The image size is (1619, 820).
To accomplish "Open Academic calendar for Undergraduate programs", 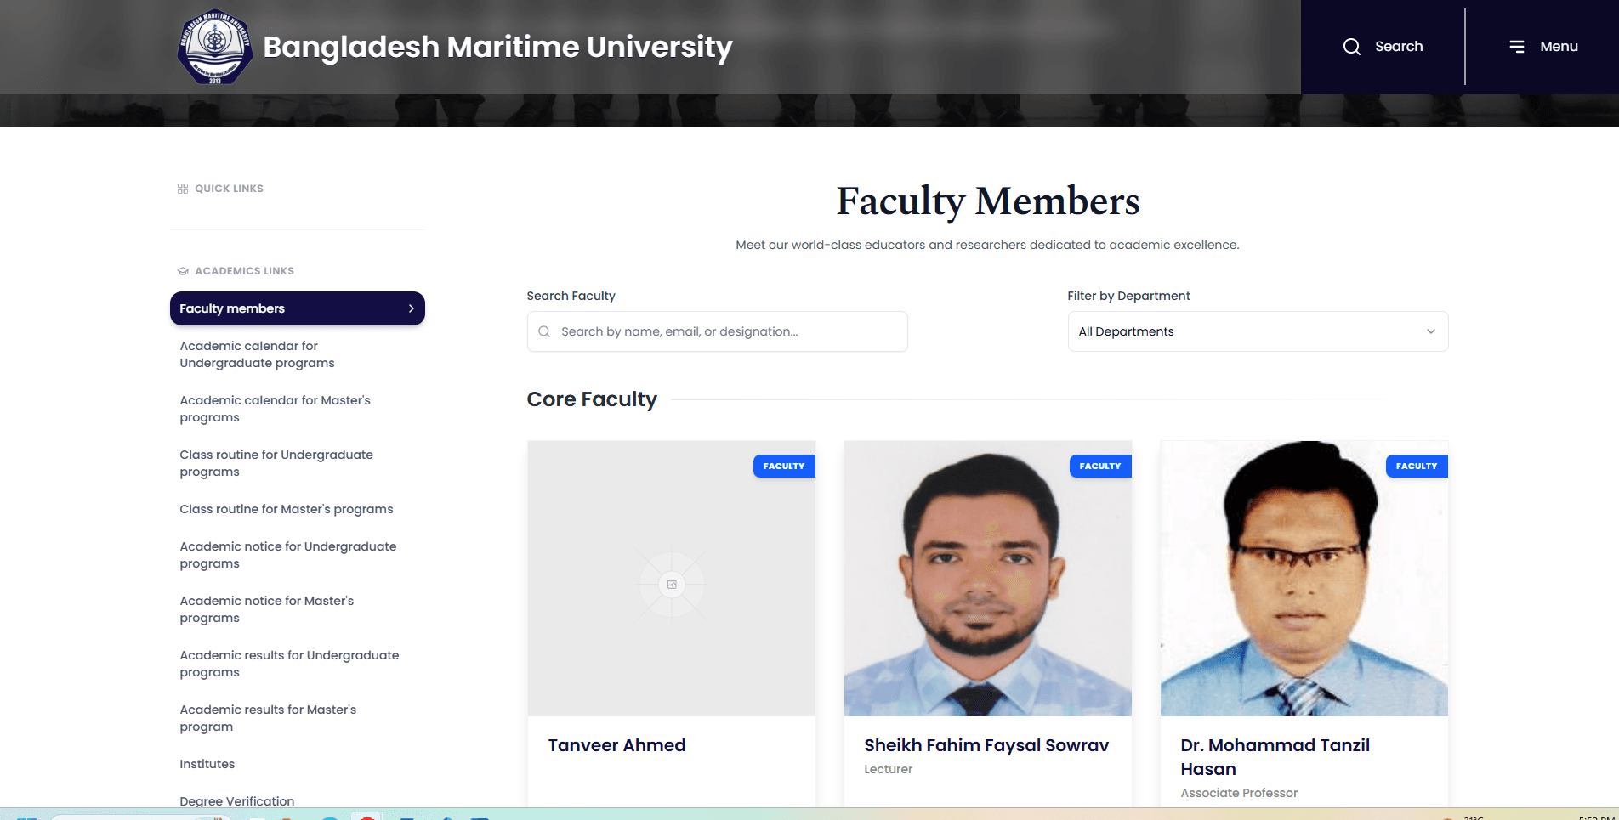I will point(257,354).
